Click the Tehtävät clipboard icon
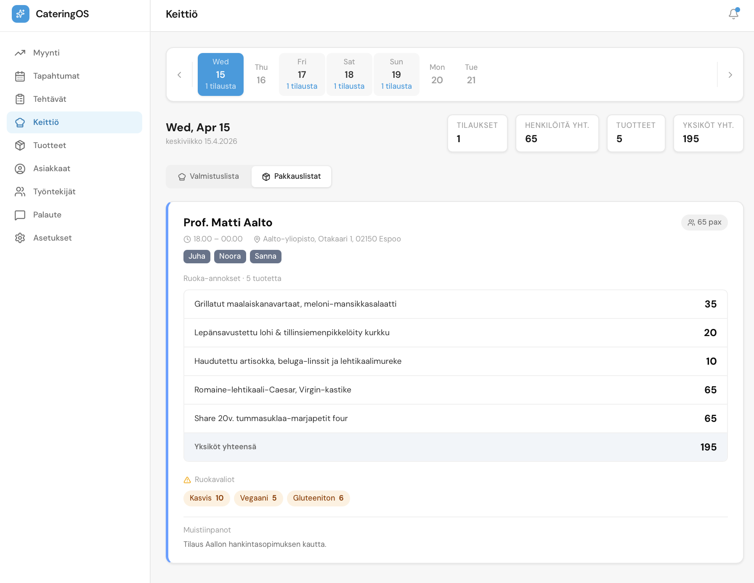Image resolution: width=754 pixels, height=583 pixels. (20, 99)
